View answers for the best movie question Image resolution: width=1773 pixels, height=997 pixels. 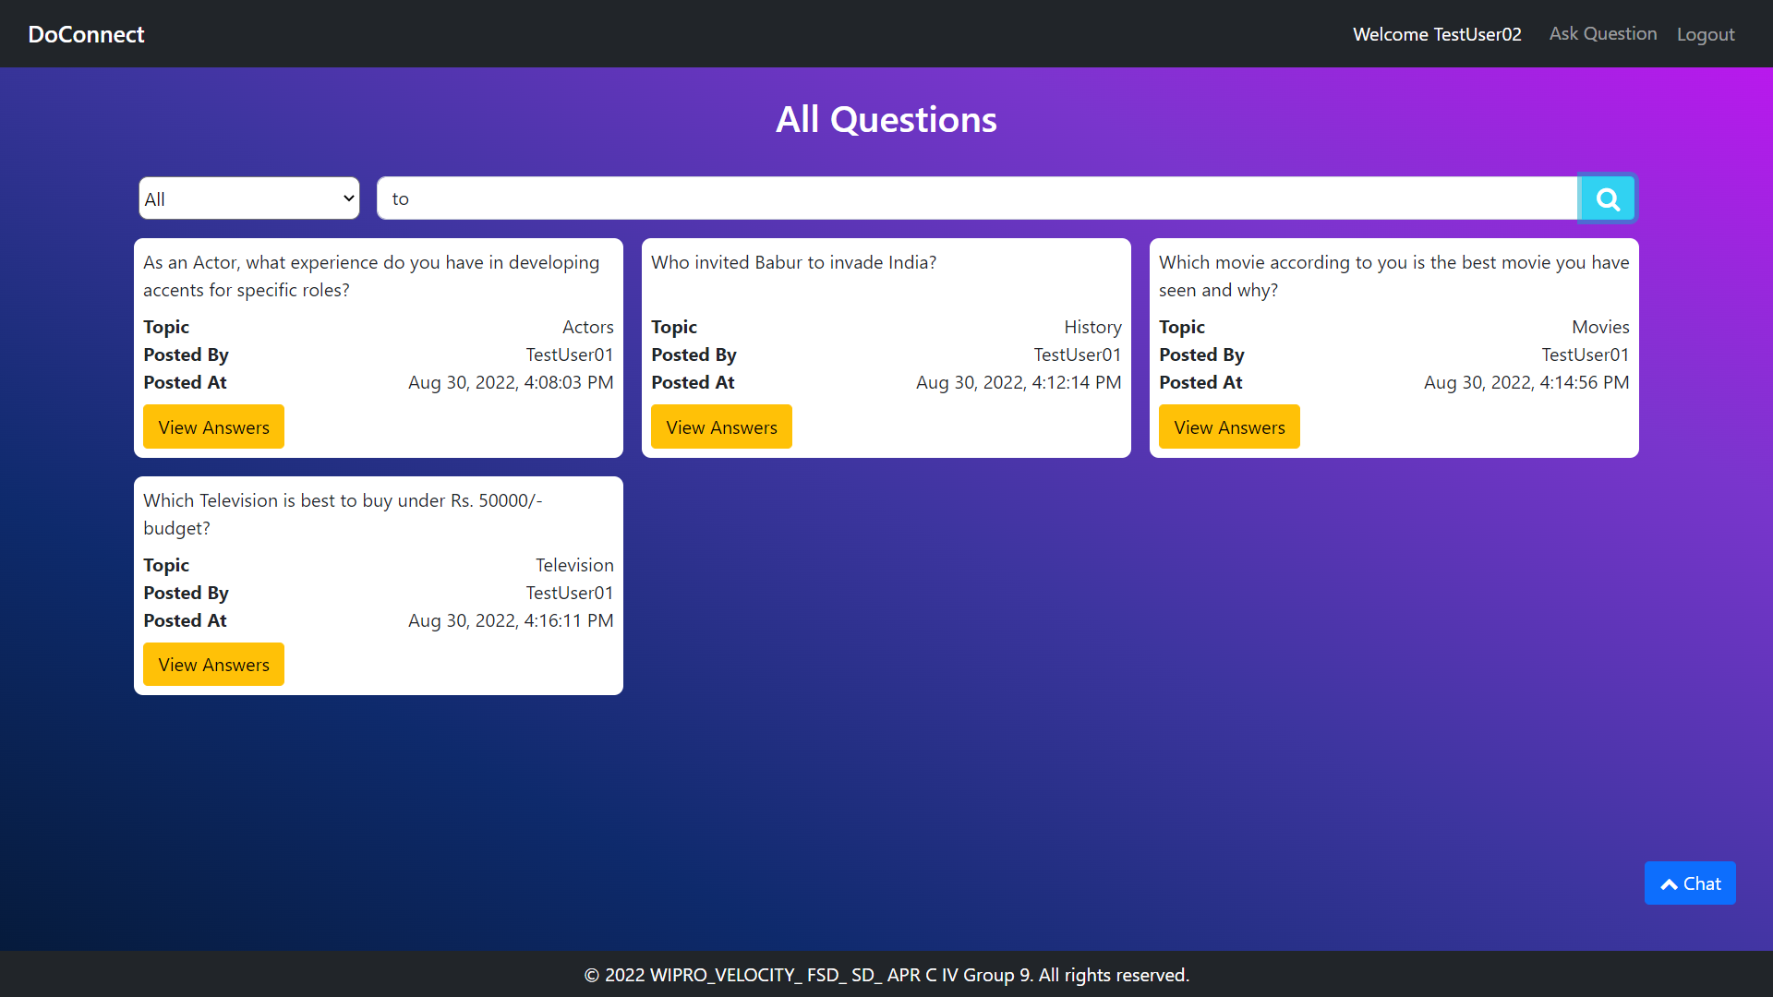[1228, 427]
